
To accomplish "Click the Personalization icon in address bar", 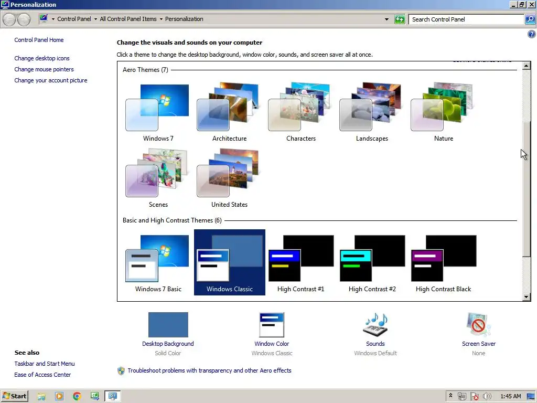I will click(x=44, y=19).
